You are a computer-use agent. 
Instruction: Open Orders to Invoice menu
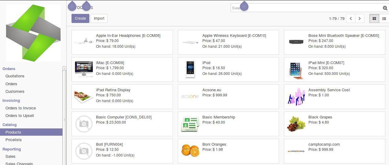click(x=21, y=108)
